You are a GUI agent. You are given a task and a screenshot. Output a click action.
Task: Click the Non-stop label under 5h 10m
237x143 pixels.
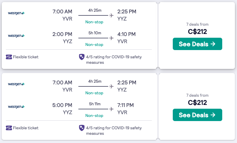click(x=94, y=45)
